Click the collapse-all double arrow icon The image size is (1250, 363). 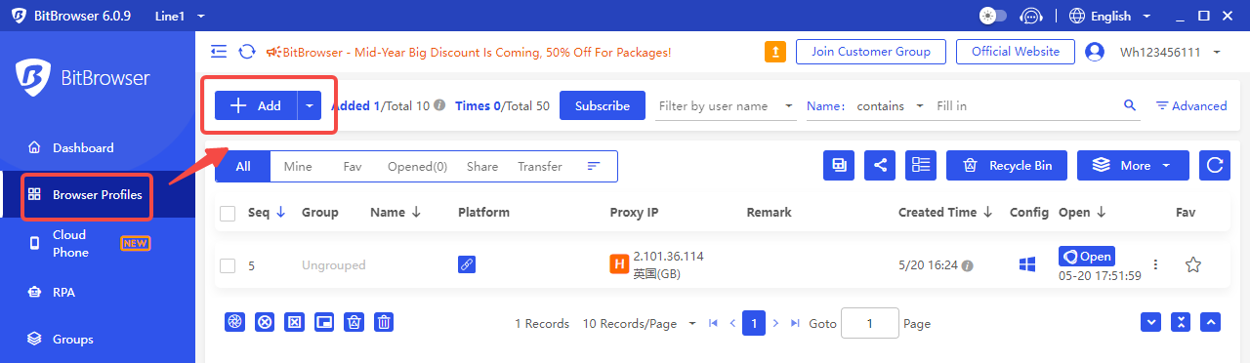coord(1182,322)
